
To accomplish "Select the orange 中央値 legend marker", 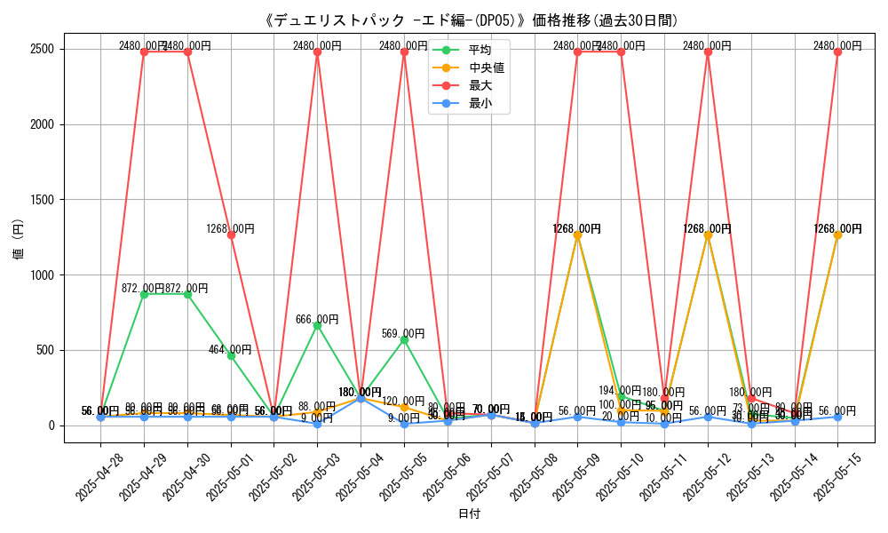I will tap(447, 68).
